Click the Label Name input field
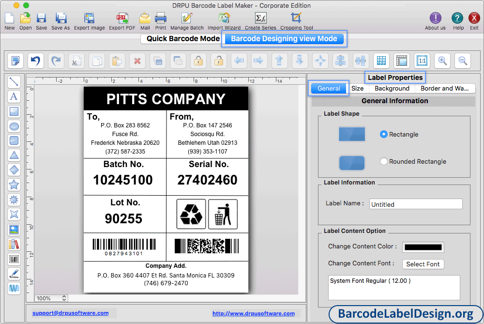Viewport: 484px width, 324px height. click(x=416, y=204)
